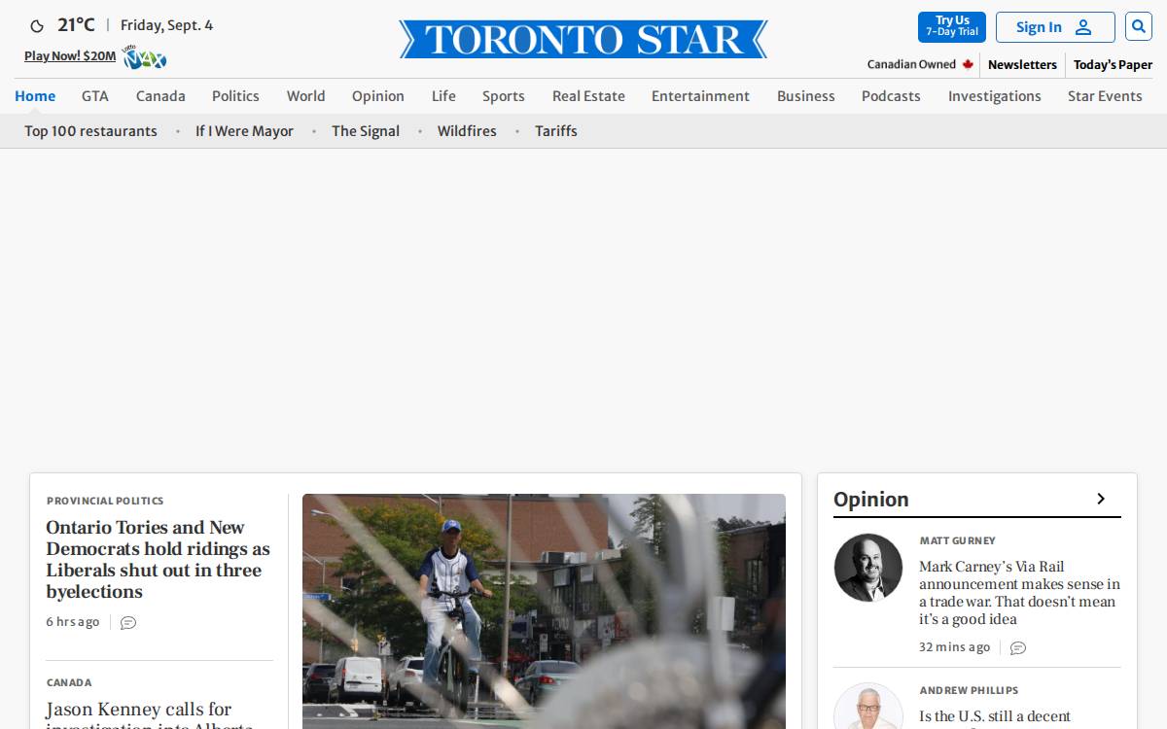Open If I Were Mayor topic
Viewport: 1167px width, 729px height.
click(244, 131)
